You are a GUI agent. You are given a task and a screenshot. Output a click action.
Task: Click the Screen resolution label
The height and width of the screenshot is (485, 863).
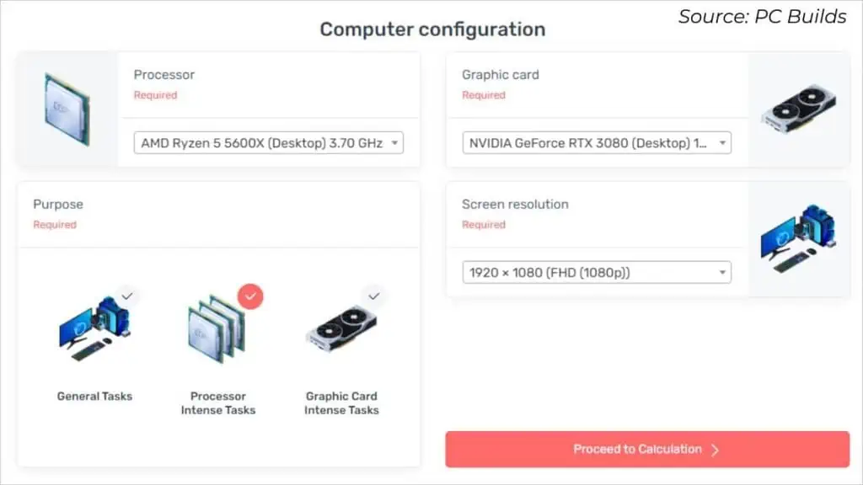pyautogui.click(x=515, y=205)
